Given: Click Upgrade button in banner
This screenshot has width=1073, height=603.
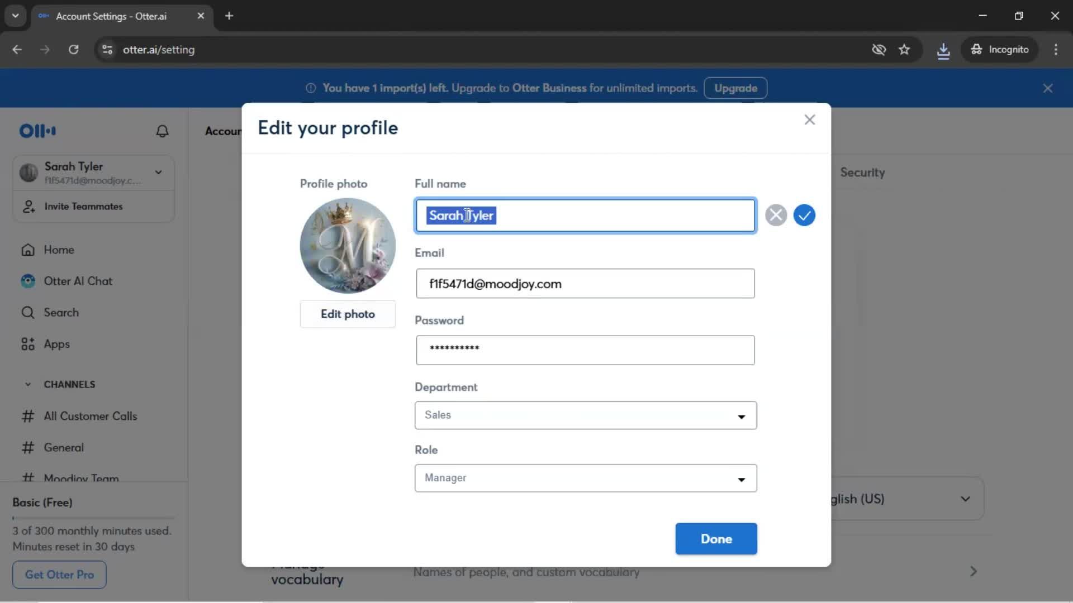Looking at the screenshot, I should click(735, 88).
